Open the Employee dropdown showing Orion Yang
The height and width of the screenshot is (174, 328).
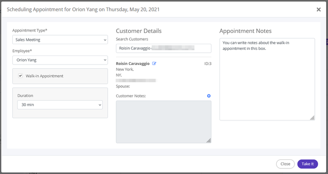tap(60, 60)
